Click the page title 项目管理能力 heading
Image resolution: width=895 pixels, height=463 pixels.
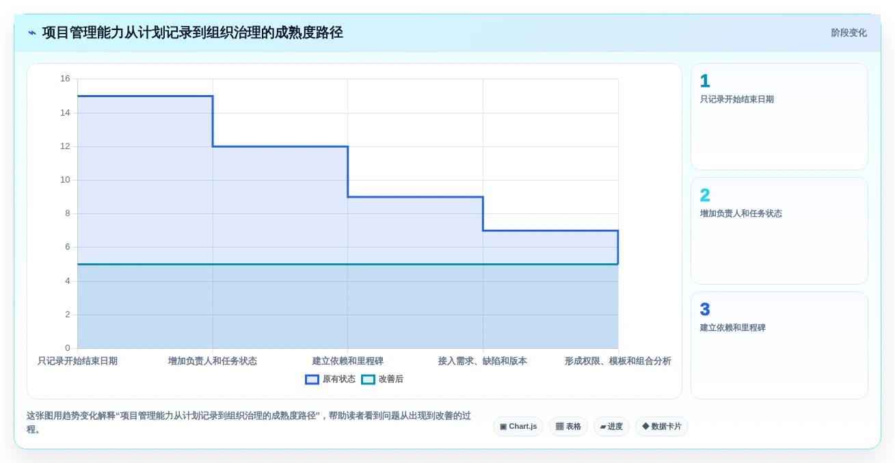pyautogui.click(x=192, y=33)
